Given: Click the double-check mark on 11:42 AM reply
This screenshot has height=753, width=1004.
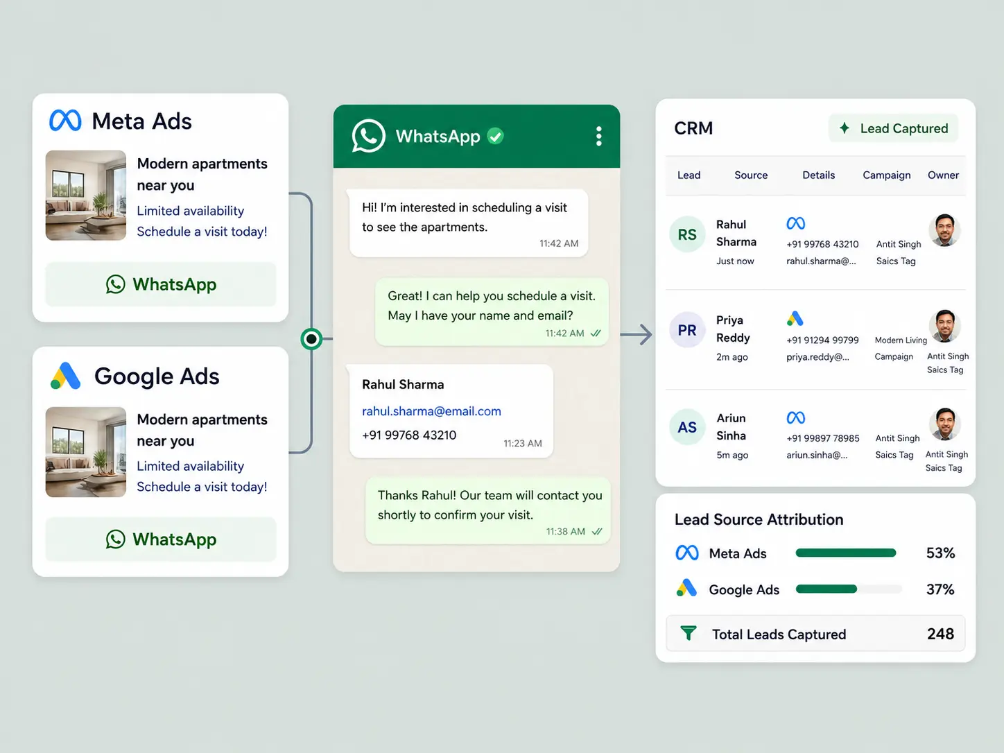Looking at the screenshot, I should [x=596, y=333].
